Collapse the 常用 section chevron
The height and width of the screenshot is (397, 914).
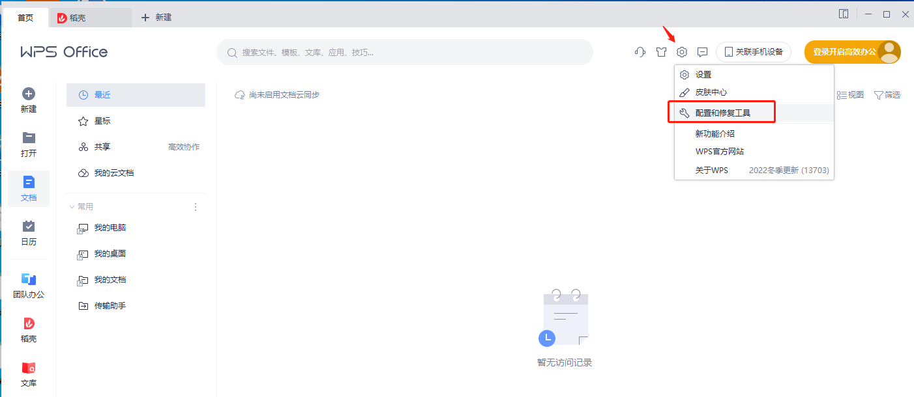(73, 206)
